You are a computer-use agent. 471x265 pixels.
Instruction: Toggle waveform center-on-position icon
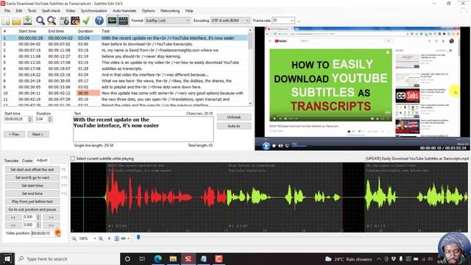(116, 239)
